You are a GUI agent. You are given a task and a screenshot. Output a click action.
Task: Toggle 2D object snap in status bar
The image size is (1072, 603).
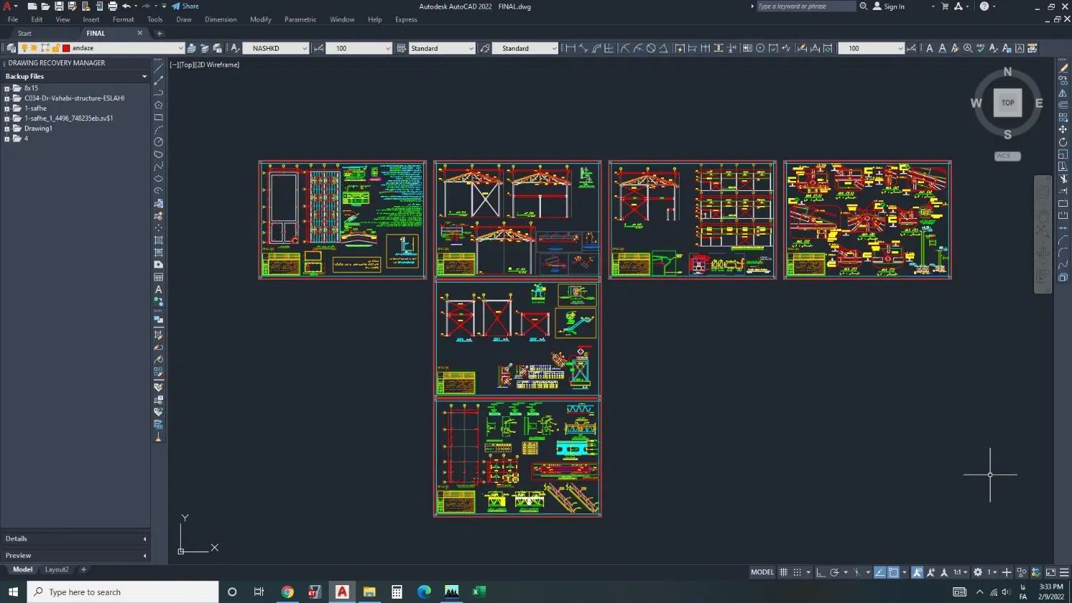point(893,572)
